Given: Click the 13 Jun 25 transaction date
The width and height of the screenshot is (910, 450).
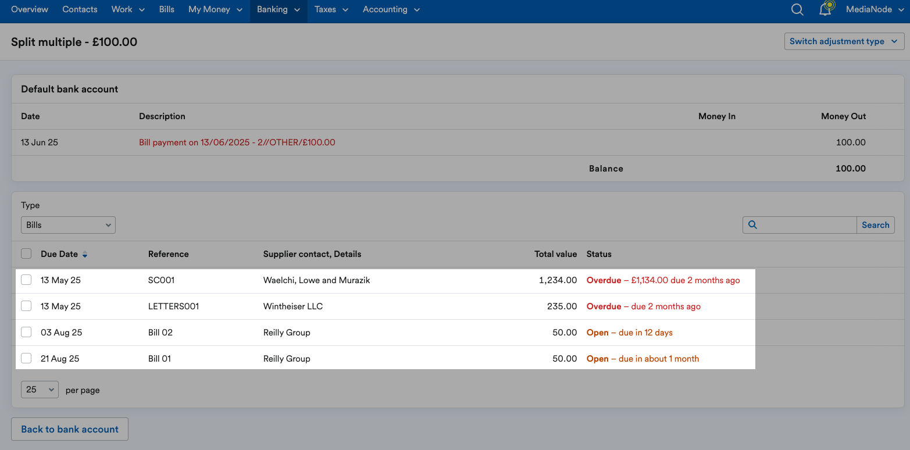Looking at the screenshot, I should pyautogui.click(x=40, y=142).
